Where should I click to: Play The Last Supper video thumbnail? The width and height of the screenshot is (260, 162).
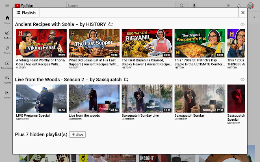pyautogui.click(x=94, y=43)
